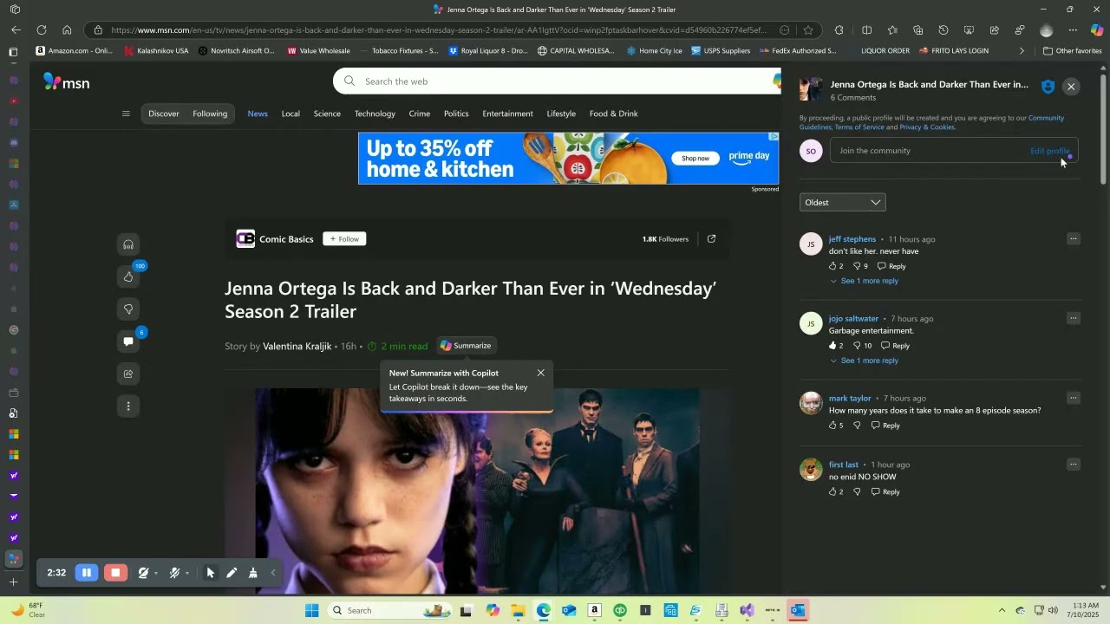Pause the screen recording
This screenshot has height=624, width=1110.
click(x=87, y=573)
